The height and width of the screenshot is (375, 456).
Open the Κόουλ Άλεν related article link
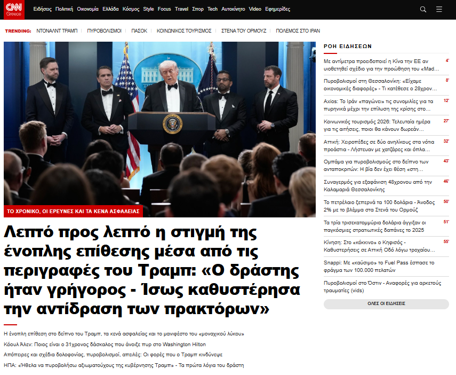click(x=104, y=344)
